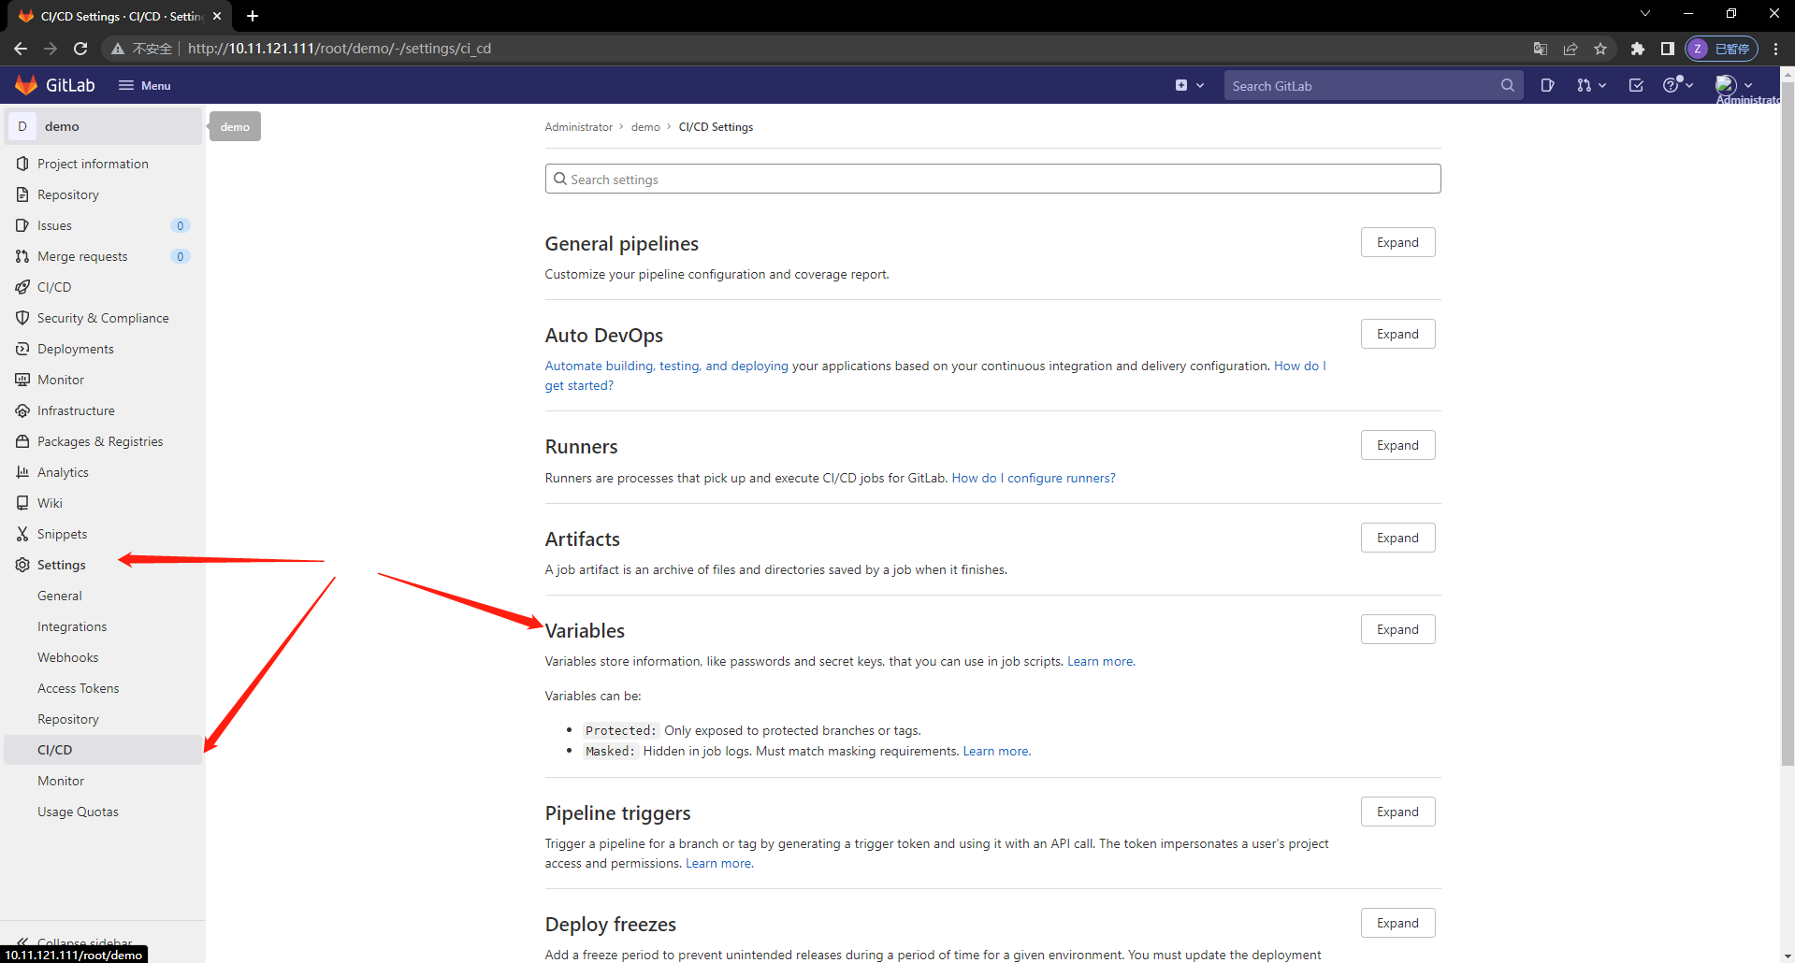Open Packages & Registries
The image size is (1795, 963).
point(103,441)
